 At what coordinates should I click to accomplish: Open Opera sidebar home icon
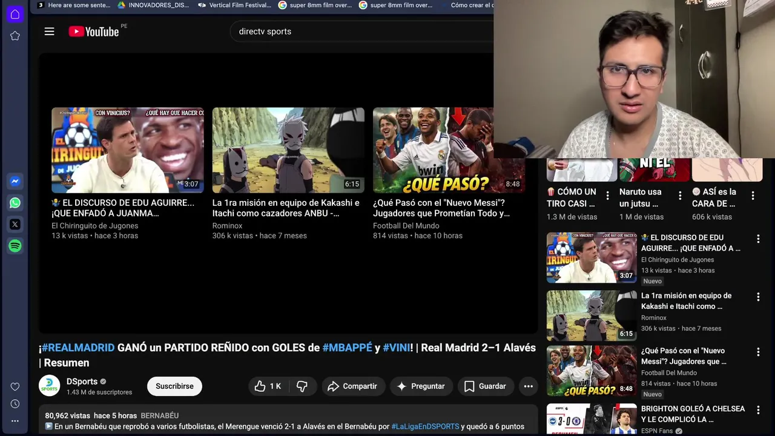click(15, 14)
